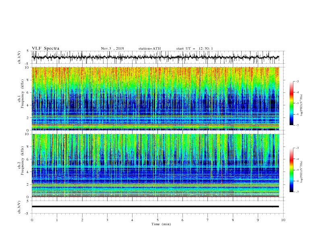Click the "-3" label on ch.1 color bar
The image size is (319, 247).
click(x=297, y=81)
